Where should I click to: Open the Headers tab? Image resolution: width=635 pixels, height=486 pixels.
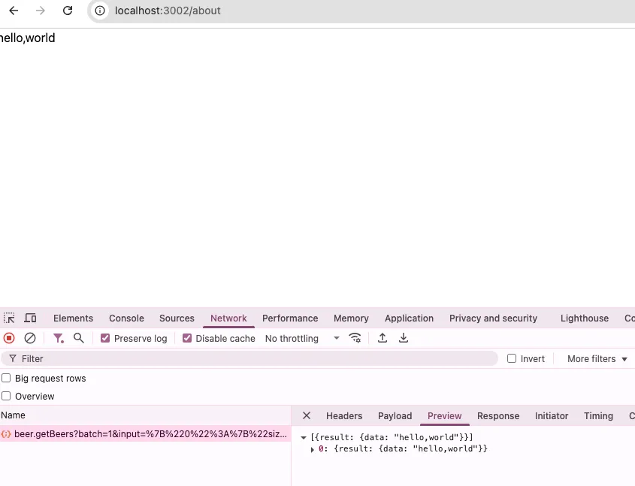344,416
